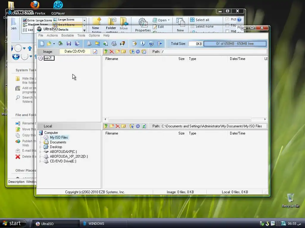
Task: Click the blue gear icon in image pane toolbar
Action: coord(138,52)
